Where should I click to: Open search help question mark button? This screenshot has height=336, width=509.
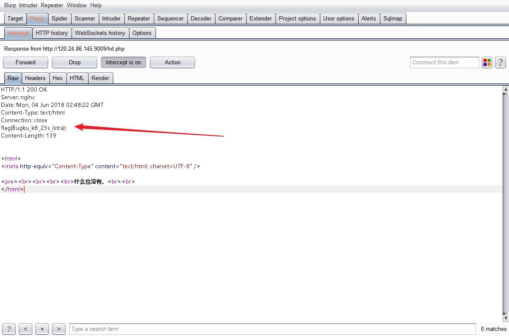coord(9,329)
